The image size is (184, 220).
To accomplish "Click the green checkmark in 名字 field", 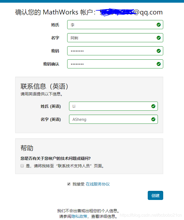I will pos(159,38).
